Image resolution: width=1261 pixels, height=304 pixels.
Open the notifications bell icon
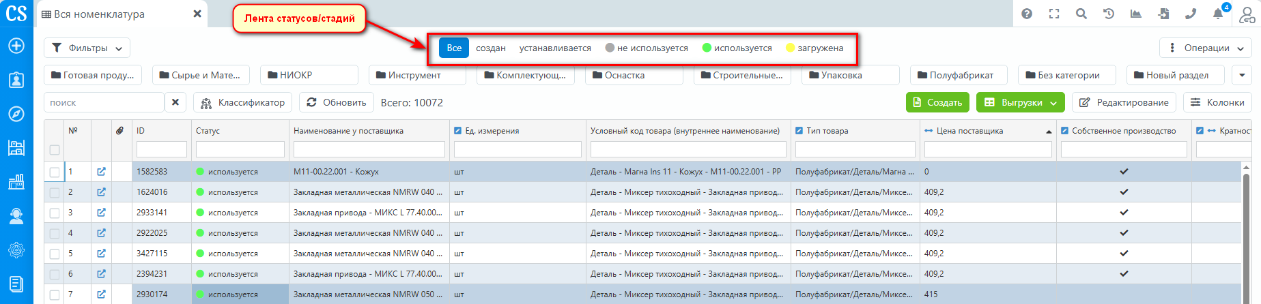(x=1218, y=14)
